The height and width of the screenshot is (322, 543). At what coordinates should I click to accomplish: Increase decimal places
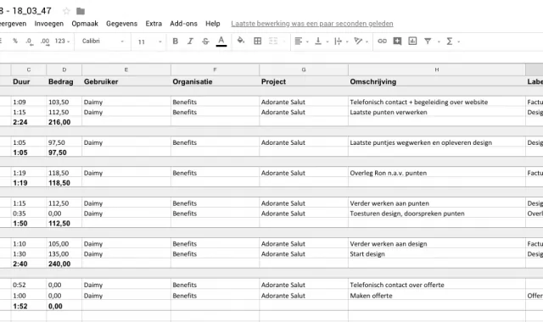[45, 42]
